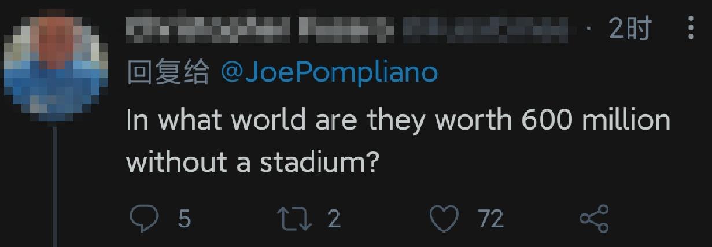
Task: Click the 回复给 label
Action: tap(168, 73)
